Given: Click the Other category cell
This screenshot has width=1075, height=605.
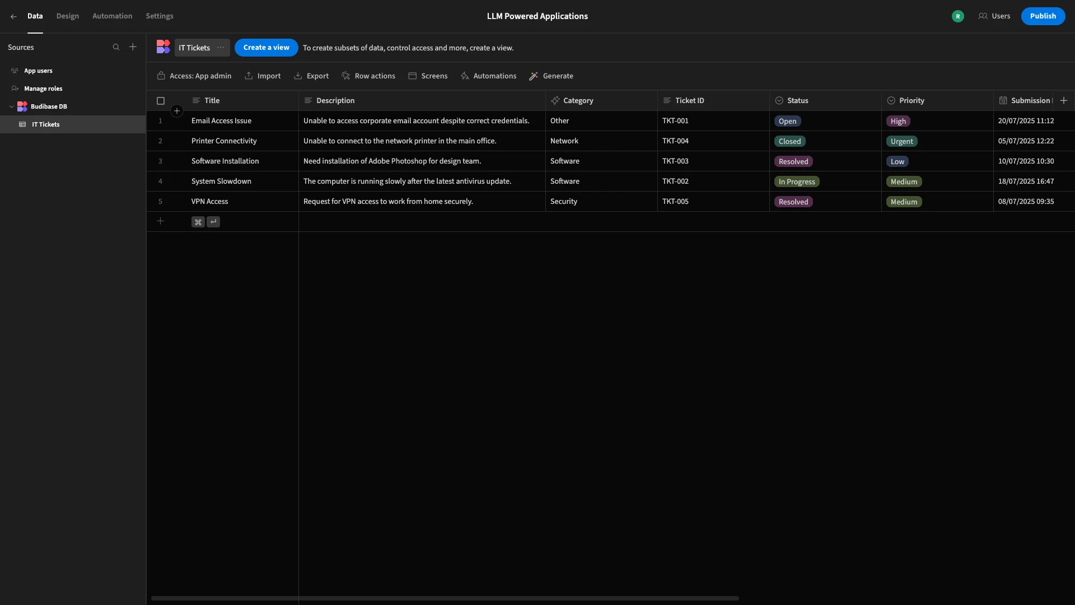Looking at the screenshot, I should [601, 121].
